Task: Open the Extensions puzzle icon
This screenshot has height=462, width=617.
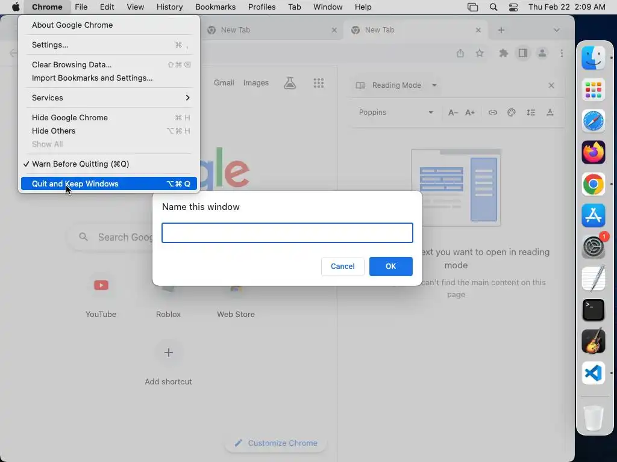Action: point(503,53)
